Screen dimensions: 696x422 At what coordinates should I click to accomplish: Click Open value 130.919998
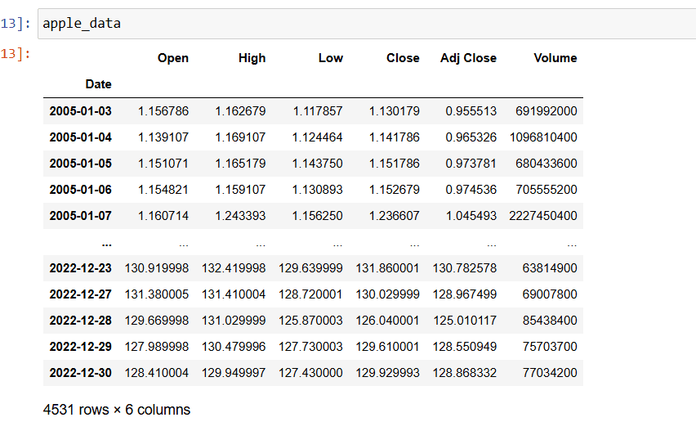pos(157,268)
